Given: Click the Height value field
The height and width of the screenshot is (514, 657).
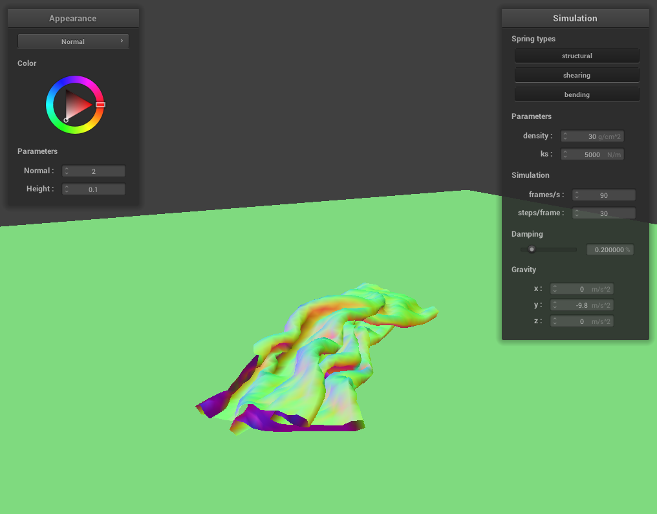Looking at the screenshot, I should point(93,189).
